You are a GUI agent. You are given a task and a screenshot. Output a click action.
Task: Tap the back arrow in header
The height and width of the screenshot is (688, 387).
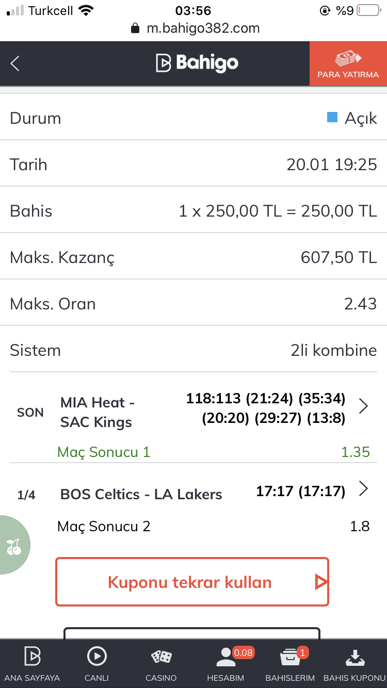click(15, 63)
